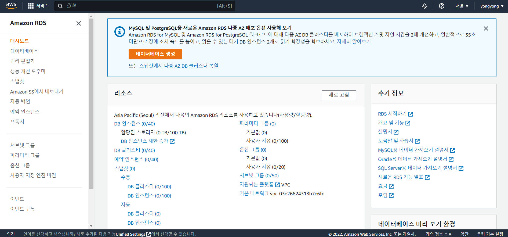
Task: Open 옵션 그룹 in the sidebar
Action: click(20, 165)
